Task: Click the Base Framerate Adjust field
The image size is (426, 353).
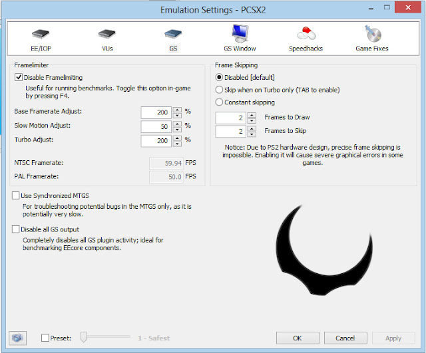Action: pos(156,112)
